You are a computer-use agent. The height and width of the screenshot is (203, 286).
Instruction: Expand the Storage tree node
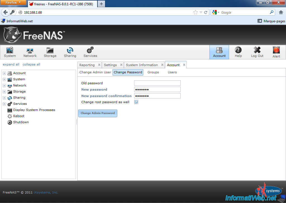(x=4, y=91)
